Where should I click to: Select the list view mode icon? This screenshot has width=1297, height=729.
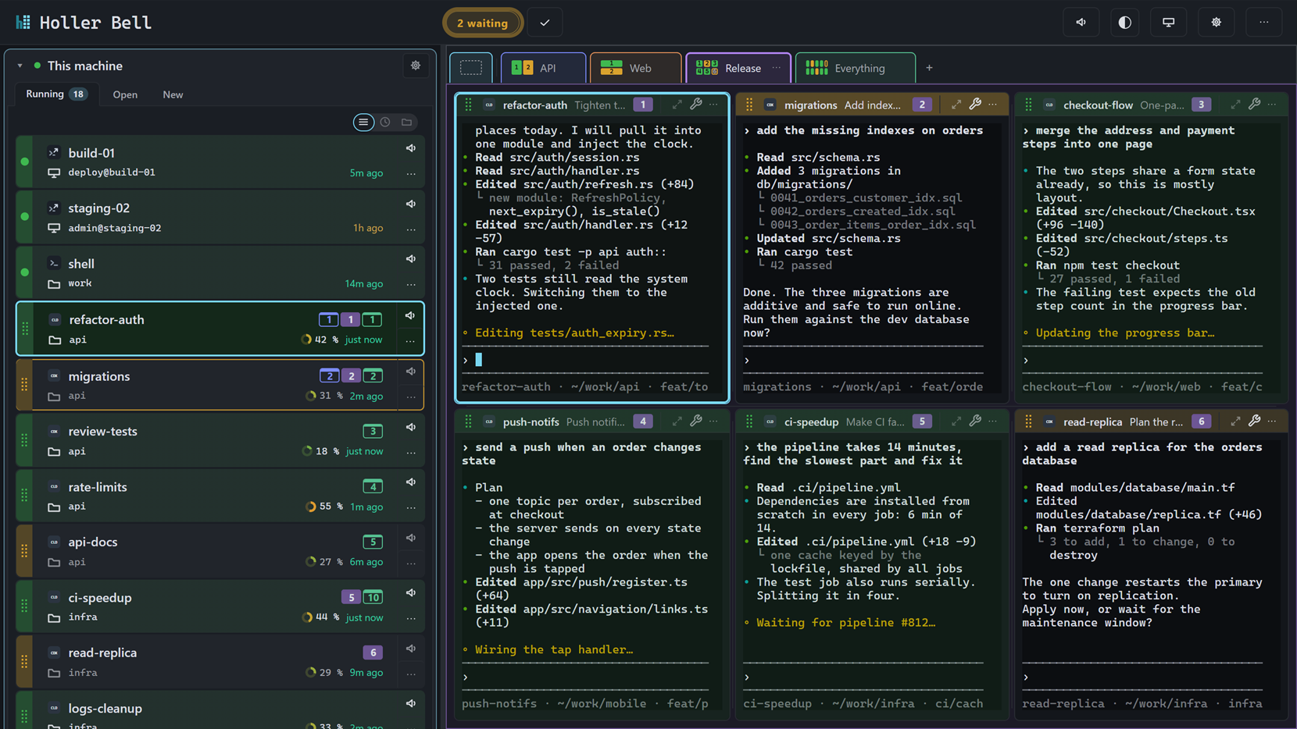(363, 122)
